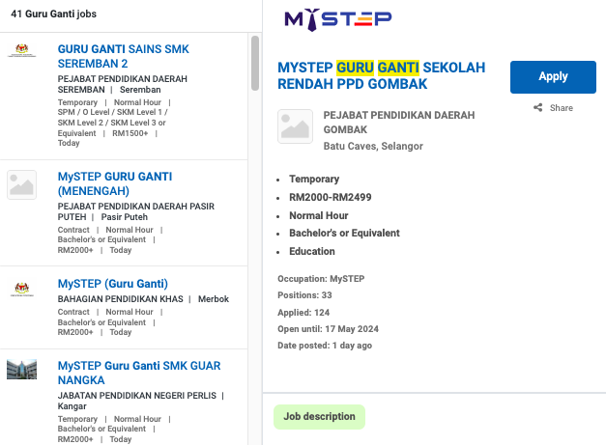The image size is (606, 445).
Task: Click placeholder image for Pasir Puteh job
Action: (21, 185)
